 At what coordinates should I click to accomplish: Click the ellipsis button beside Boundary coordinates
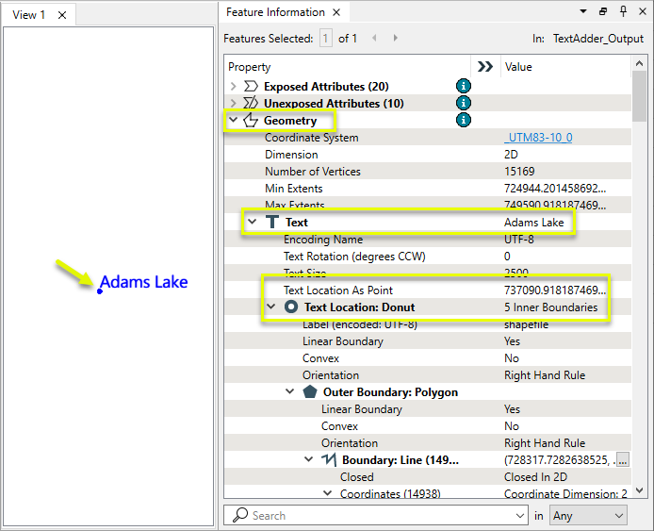click(622, 460)
